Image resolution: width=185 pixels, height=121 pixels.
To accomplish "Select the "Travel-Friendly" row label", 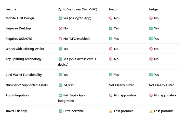I will 16,111.
